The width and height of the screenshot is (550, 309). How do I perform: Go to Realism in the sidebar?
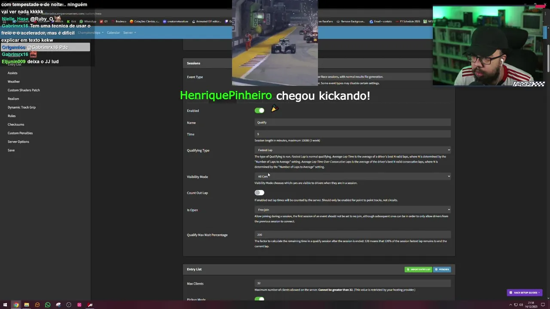coord(13,99)
